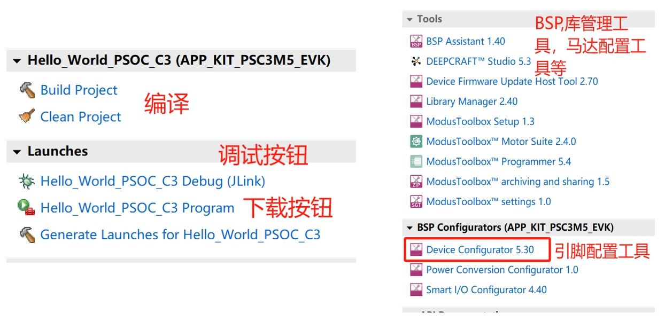Collapse the BSP Configurators section
The image size is (665, 321).
[x=409, y=228]
